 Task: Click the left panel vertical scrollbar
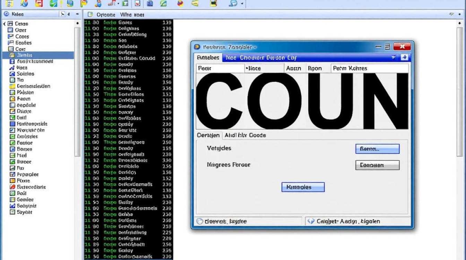coord(78,90)
